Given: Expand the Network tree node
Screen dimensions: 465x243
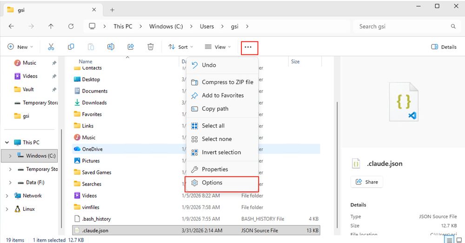Looking at the screenshot, I should tap(7, 196).
